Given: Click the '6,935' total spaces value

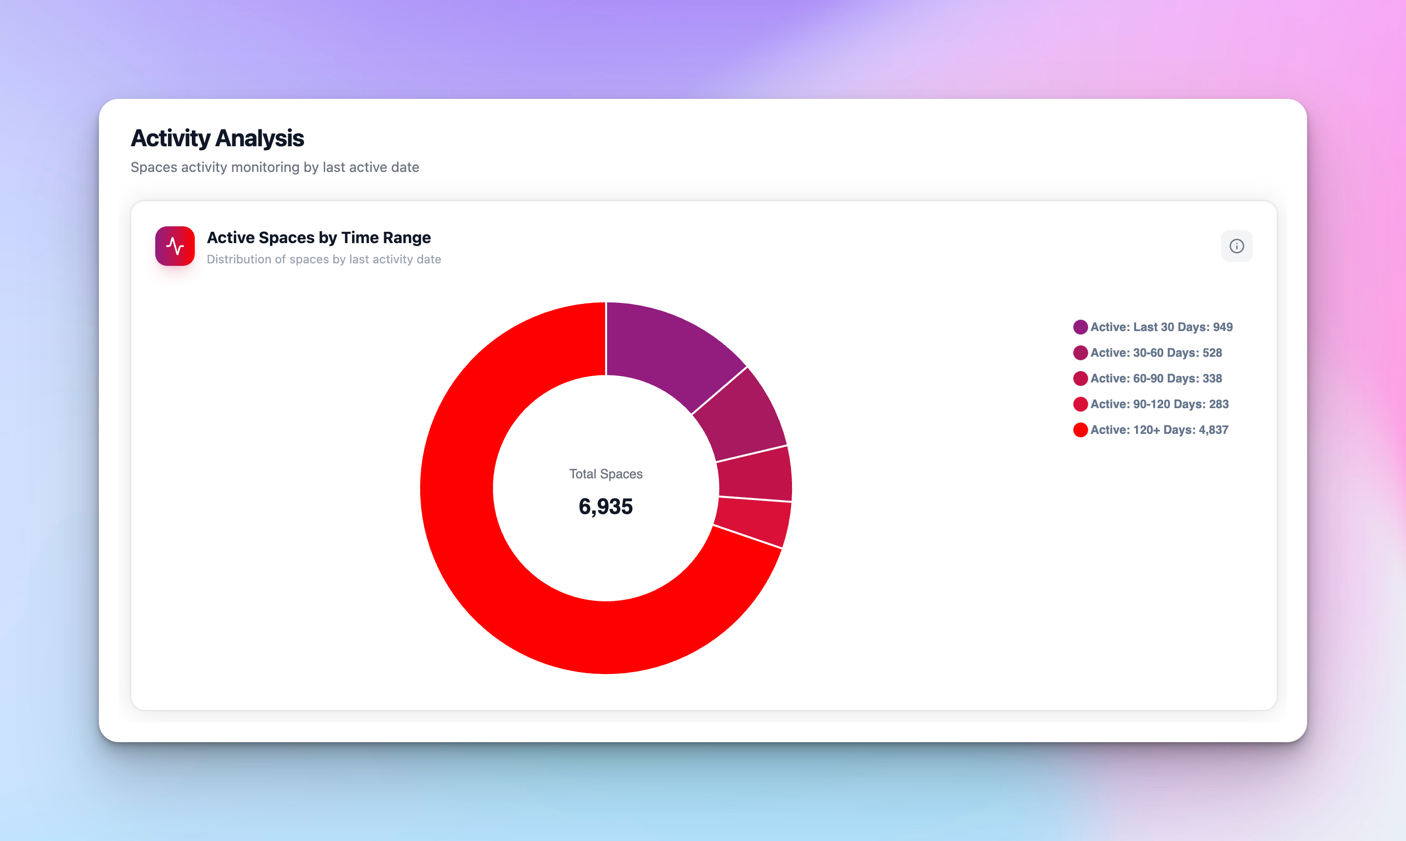Looking at the screenshot, I should point(606,506).
